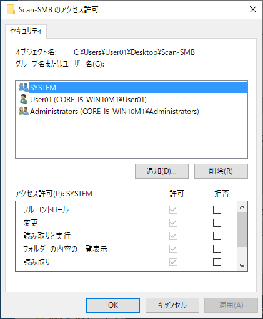Check the deny box for フル コントロール

coord(217,209)
